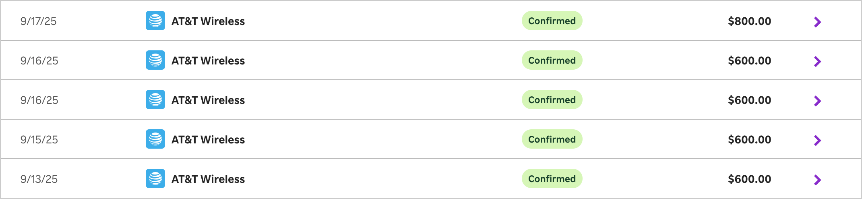The image size is (864, 199).
Task: Click the Confirmed status for the 9/15/25 payment
Action: point(552,139)
